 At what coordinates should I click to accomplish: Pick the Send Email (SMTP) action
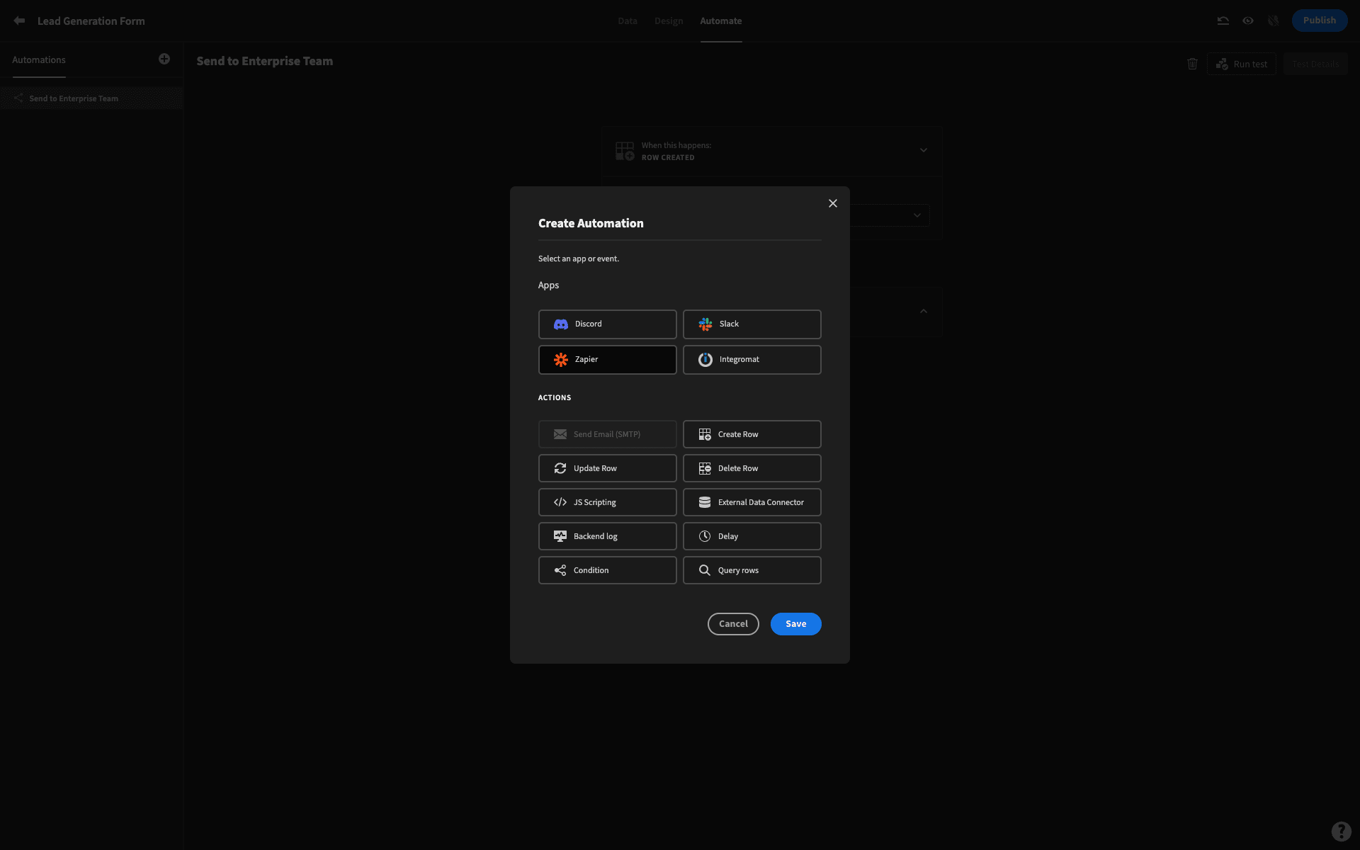click(607, 434)
